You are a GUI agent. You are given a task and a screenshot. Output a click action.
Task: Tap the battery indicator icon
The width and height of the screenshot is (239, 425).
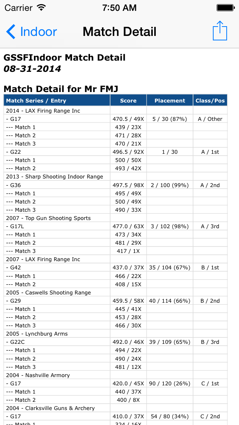pyautogui.click(x=225, y=7)
